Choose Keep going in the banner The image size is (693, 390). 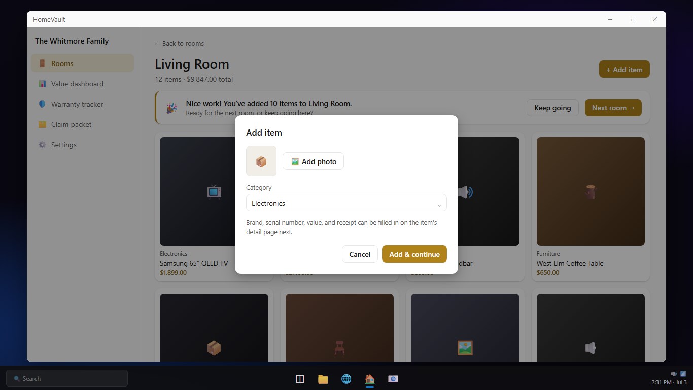click(552, 107)
